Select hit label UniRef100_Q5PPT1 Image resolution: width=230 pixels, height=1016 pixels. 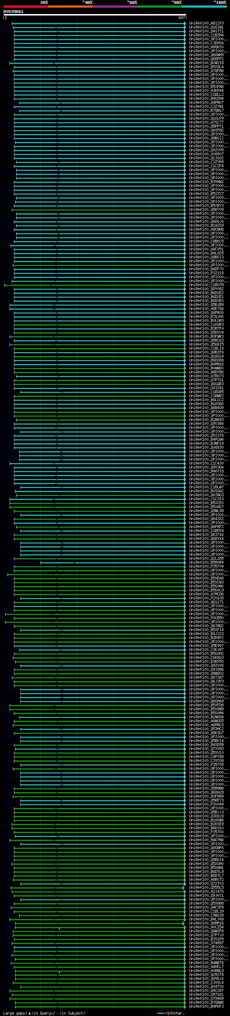click(206, 126)
